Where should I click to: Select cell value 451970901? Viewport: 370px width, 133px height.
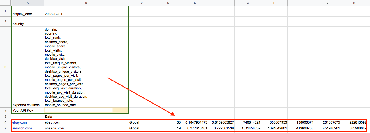point(327,128)
